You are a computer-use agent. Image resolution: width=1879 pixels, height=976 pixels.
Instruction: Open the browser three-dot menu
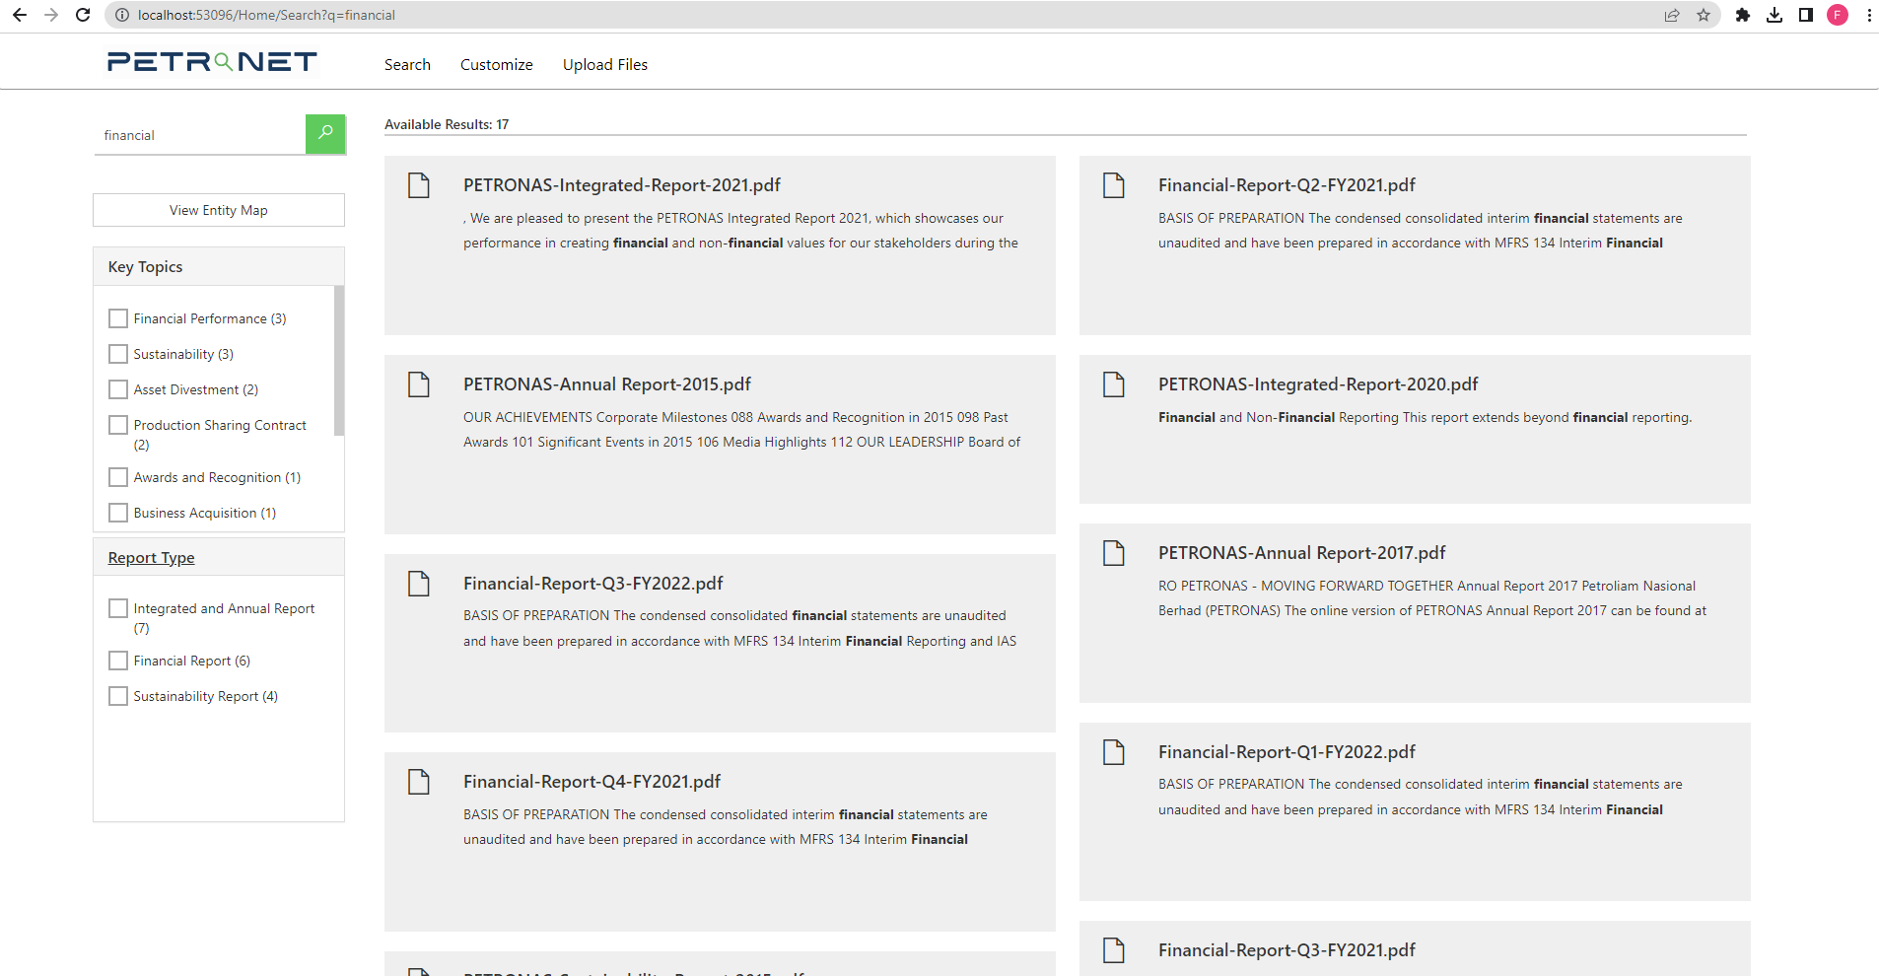pos(1869,15)
